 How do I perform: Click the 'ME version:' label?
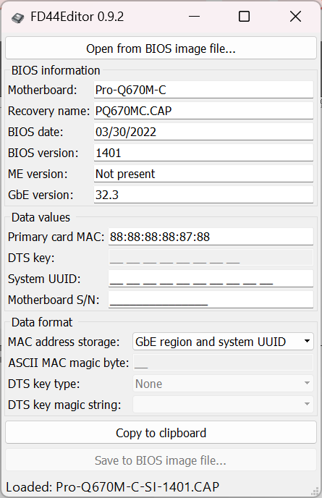click(38, 174)
